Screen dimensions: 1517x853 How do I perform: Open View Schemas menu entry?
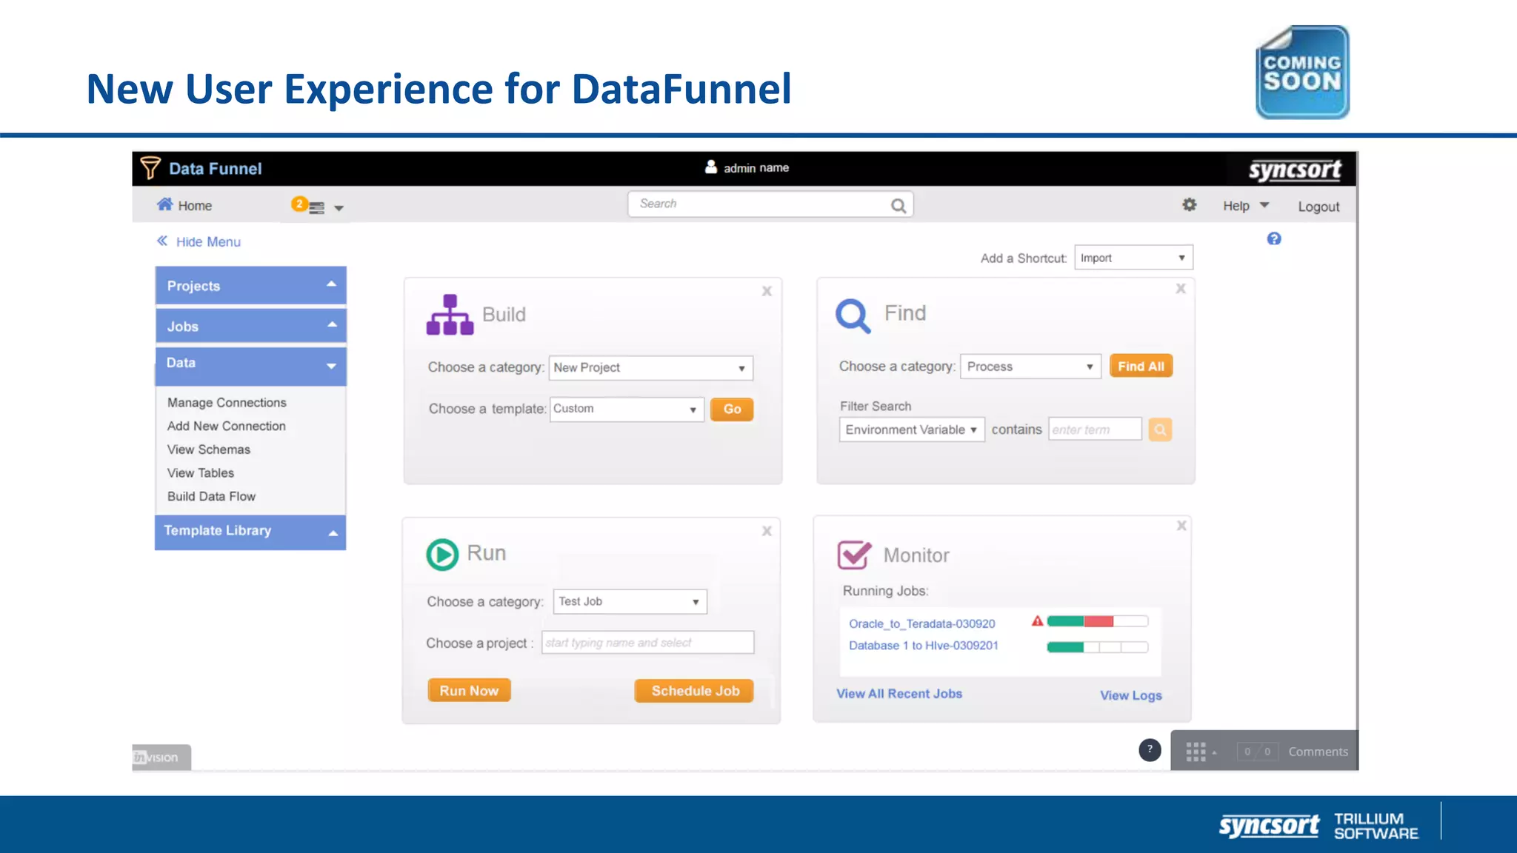pyautogui.click(x=209, y=449)
